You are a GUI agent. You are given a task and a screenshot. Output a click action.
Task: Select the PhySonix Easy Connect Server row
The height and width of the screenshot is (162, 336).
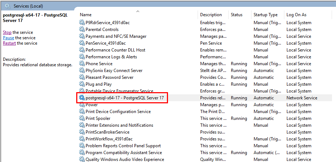[x=114, y=71]
